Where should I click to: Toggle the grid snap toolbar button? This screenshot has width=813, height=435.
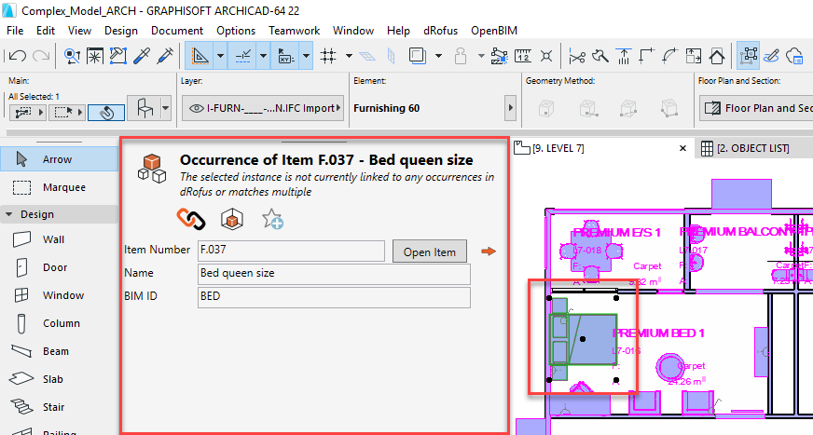328,56
